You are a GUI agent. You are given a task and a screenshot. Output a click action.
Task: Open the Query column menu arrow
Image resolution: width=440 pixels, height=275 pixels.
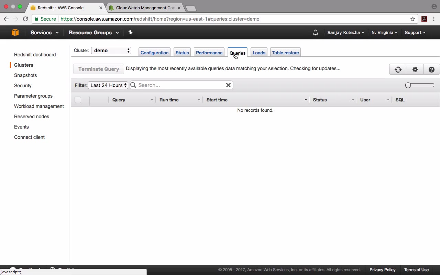point(152,100)
